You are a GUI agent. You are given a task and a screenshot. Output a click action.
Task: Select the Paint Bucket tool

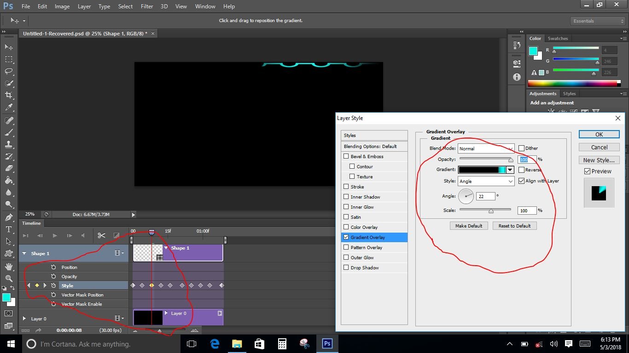click(9, 180)
